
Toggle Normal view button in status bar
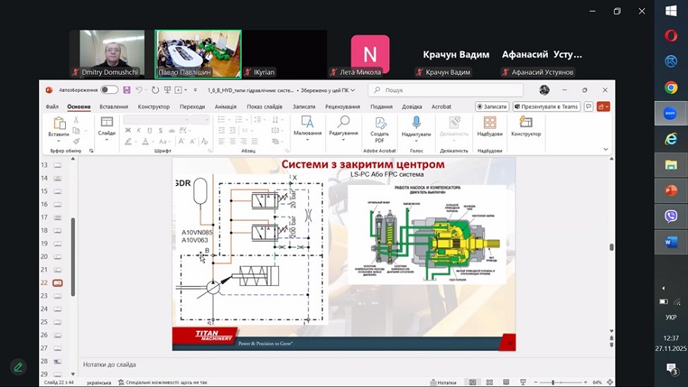point(472,382)
